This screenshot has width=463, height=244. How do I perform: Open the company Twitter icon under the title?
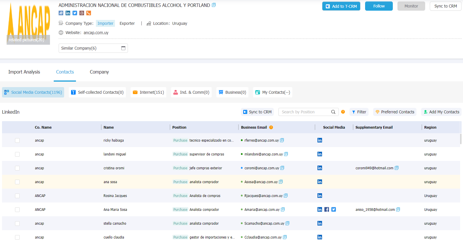(75, 13)
